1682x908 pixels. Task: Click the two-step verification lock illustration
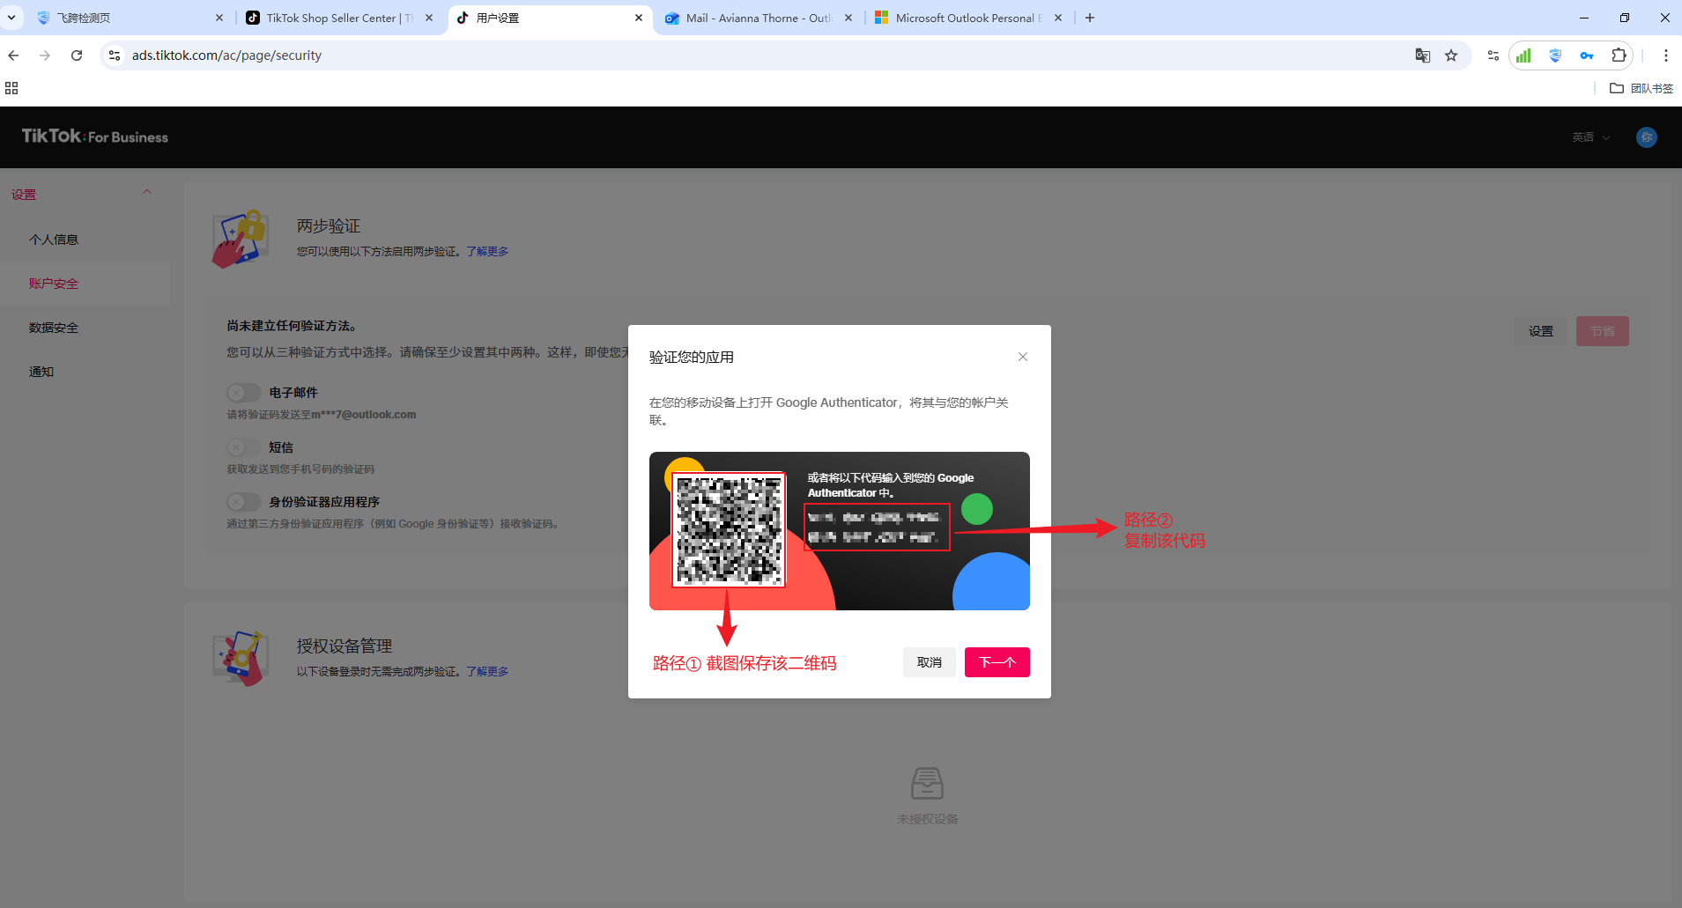pos(239,239)
